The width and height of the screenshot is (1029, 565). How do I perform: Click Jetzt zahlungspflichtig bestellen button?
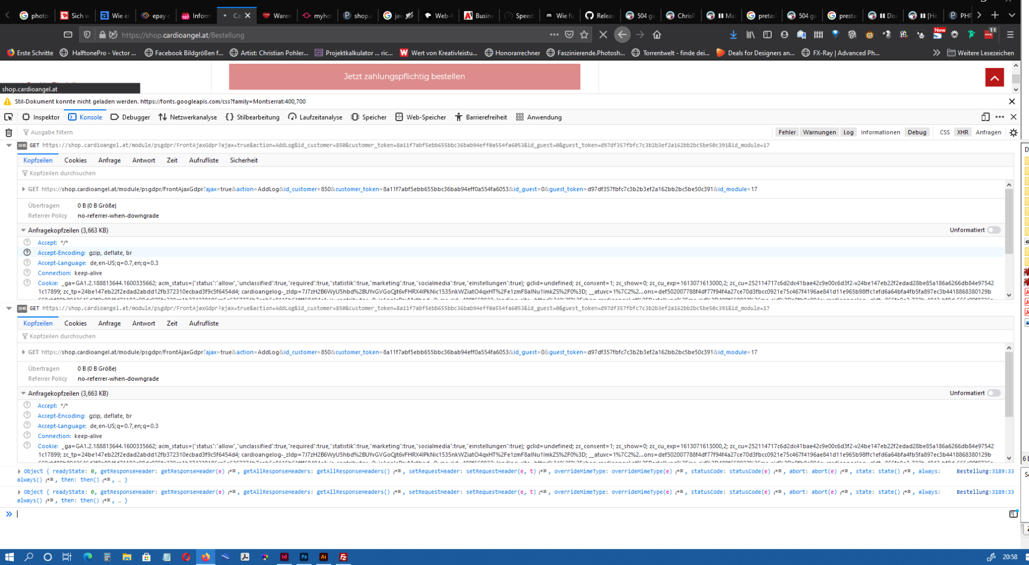click(x=405, y=77)
